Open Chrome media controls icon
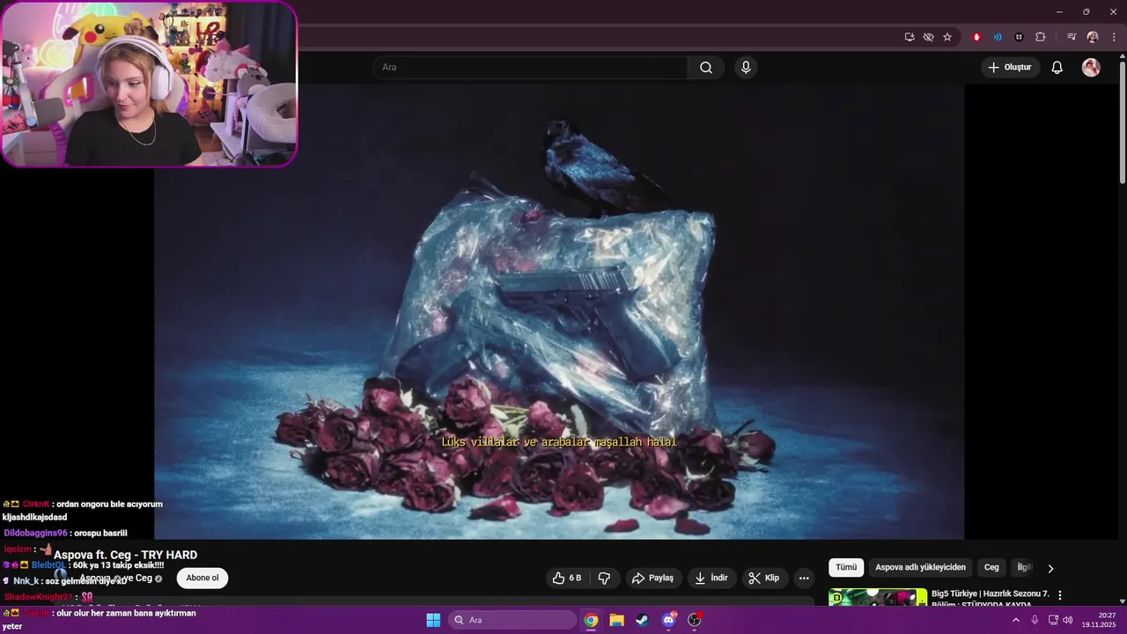1127x634 pixels. (1072, 37)
